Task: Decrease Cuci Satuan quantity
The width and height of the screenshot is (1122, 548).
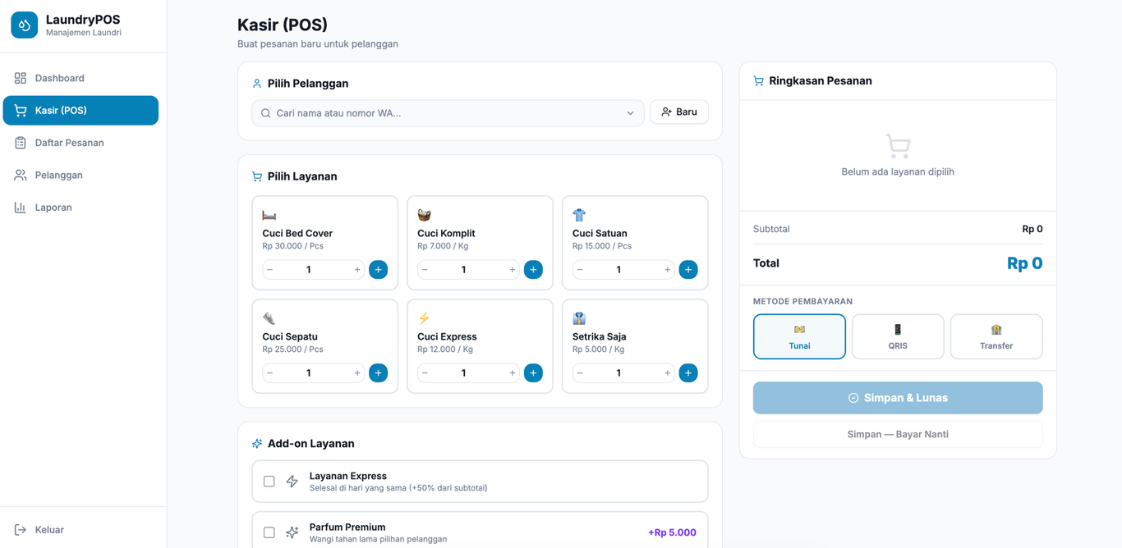Action: point(580,270)
